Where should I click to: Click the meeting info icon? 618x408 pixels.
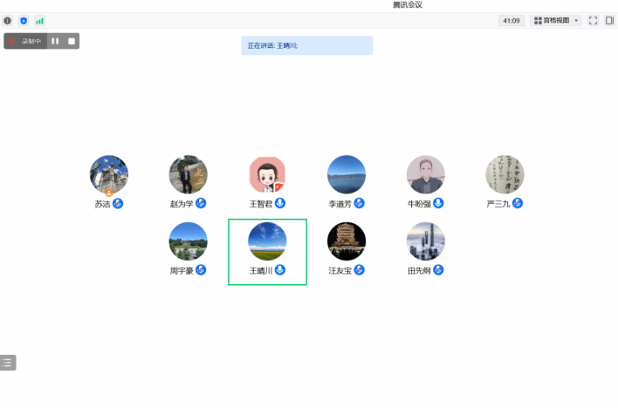(x=8, y=20)
